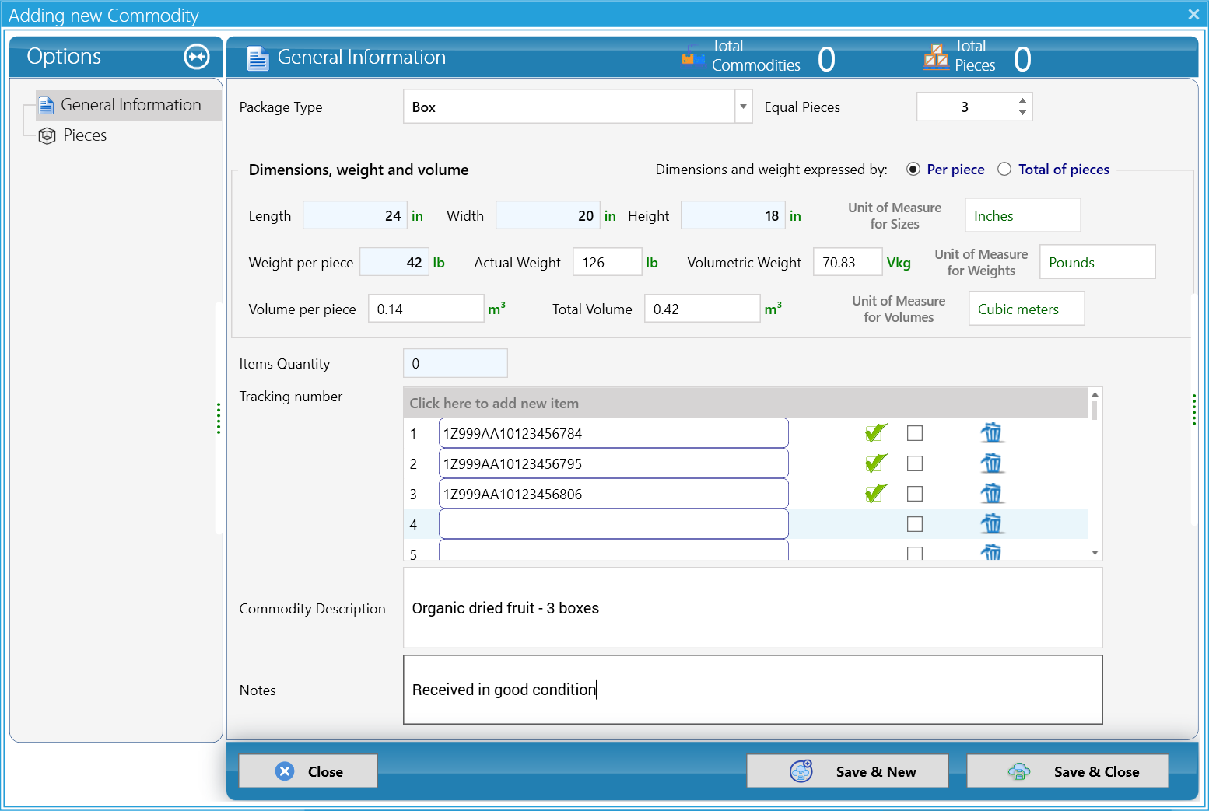Click the Items Quantity field
This screenshot has width=1209, height=811.
(455, 363)
